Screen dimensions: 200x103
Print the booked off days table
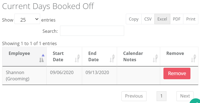click(191, 19)
